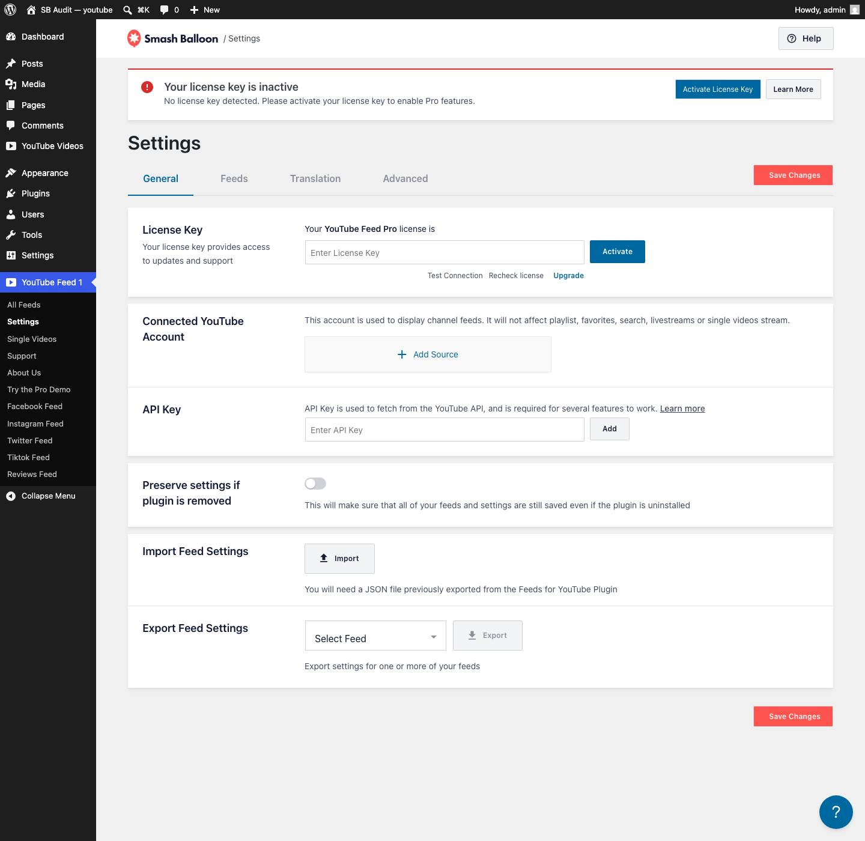The image size is (865, 841).
Task: Click Upgrade link
Action: tap(568, 276)
